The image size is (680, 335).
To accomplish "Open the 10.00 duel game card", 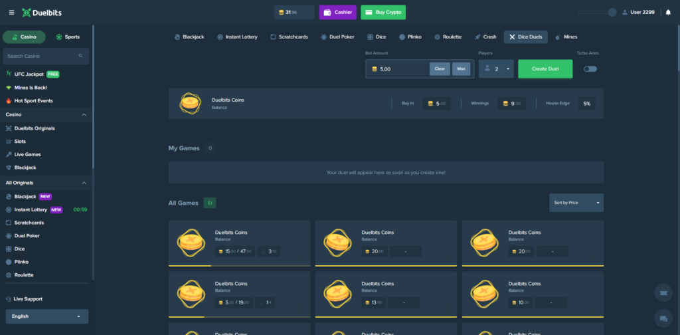I will [533, 294].
